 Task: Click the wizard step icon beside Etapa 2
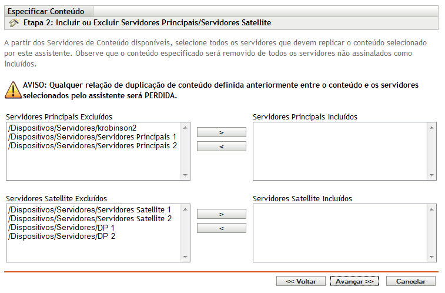pyautogui.click(x=15, y=23)
